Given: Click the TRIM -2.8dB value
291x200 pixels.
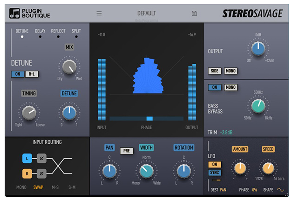Looking at the screenshot, I should [226, 133].
